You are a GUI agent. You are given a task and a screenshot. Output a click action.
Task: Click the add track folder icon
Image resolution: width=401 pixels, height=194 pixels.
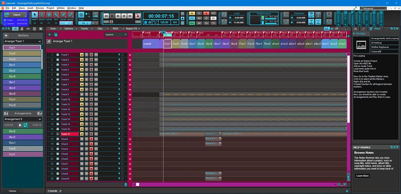[56, 34]
